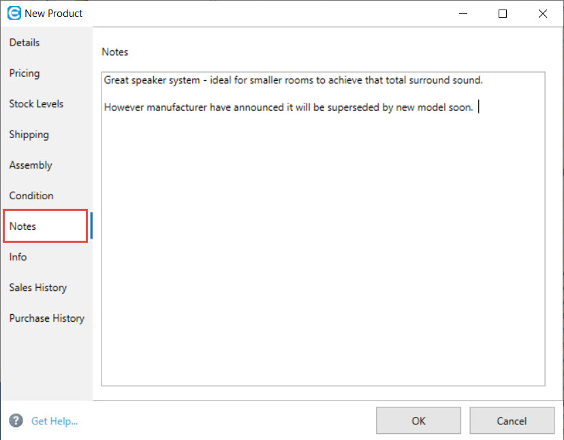The image size is (564, 440).
Task: Confirm with the OK button
Action: (418, 421)
